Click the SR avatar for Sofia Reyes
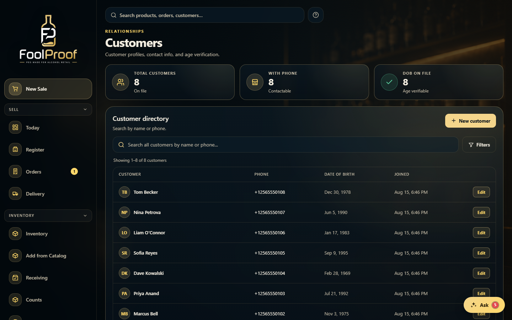 (124, 253)
